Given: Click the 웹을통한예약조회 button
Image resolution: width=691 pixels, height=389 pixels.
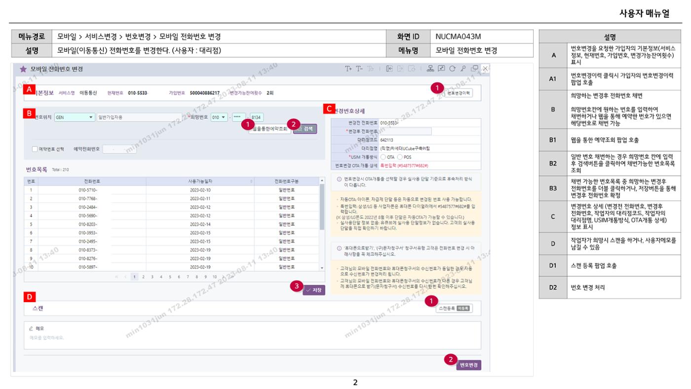Looking at the screenshot, I should click(x=269, y=129).
